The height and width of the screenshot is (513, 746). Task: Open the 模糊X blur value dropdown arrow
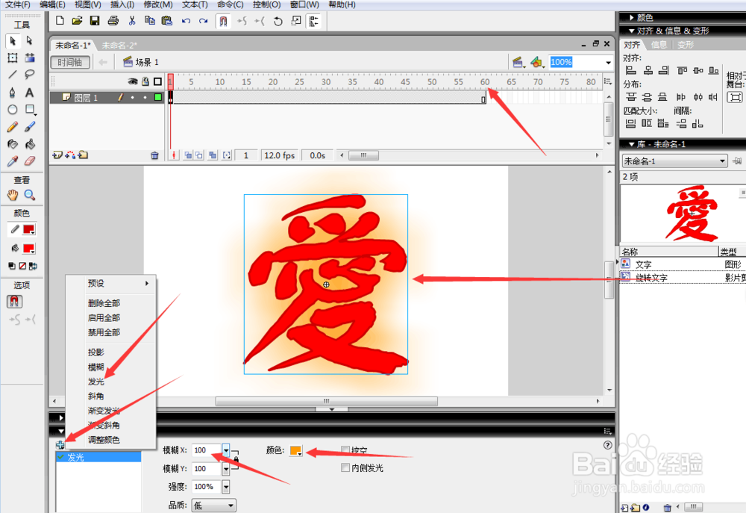[x=226, y=451]
